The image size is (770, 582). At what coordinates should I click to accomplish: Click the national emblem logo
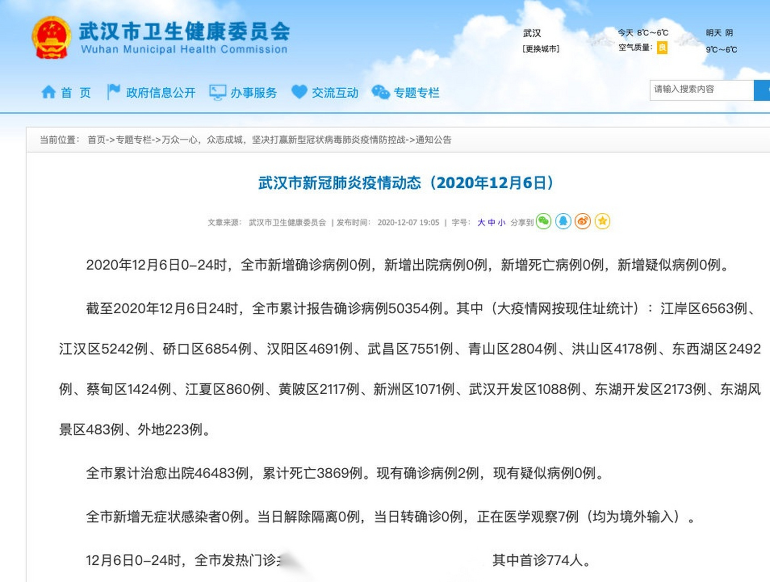point(51,38)
